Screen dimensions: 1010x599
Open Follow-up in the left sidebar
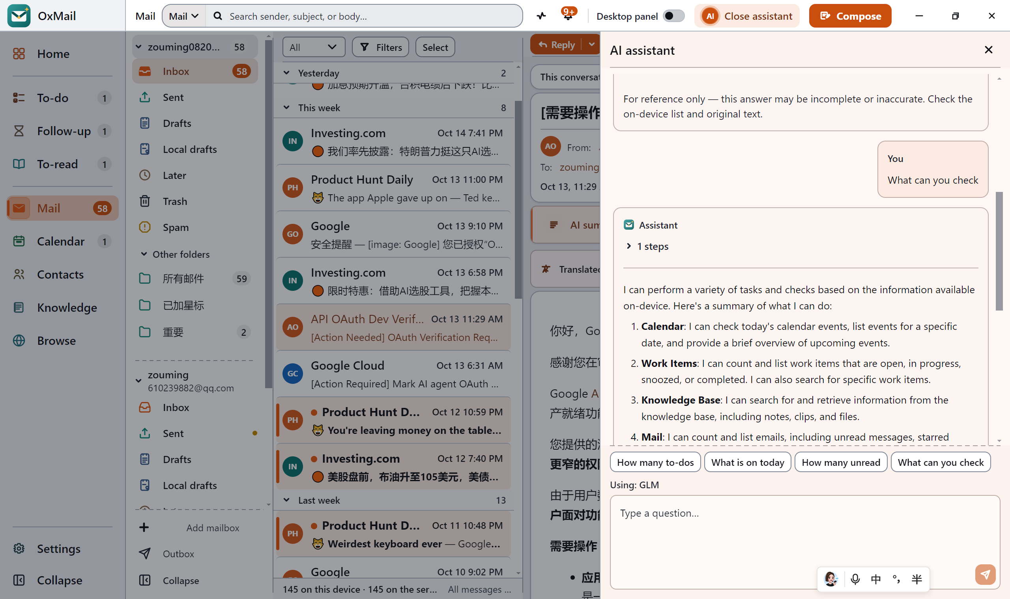(x=63, y=131)
